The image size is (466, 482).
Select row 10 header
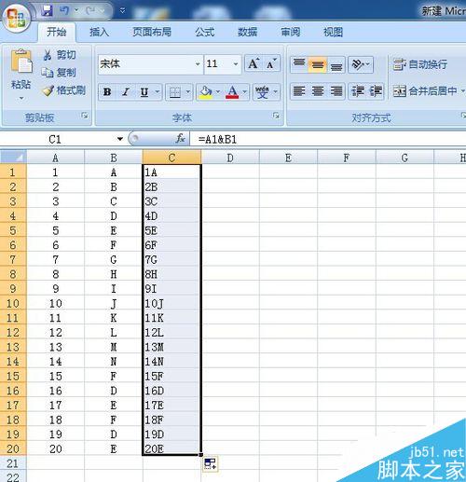(13, 303)
